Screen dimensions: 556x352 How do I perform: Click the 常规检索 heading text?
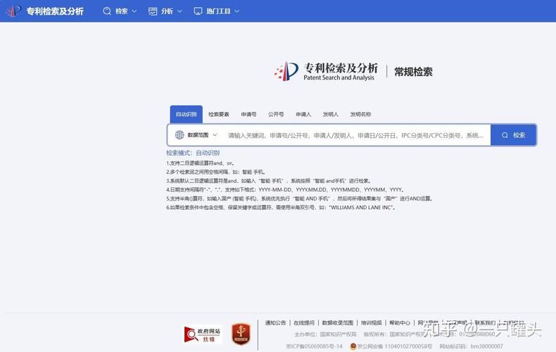coord(413,72)
